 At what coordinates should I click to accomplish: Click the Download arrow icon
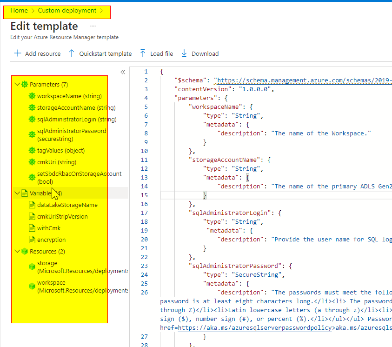[x=184, y=53]
